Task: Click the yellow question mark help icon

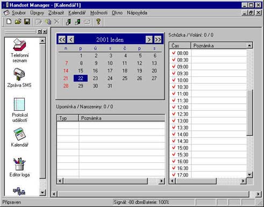Action: tap(98, 22)
